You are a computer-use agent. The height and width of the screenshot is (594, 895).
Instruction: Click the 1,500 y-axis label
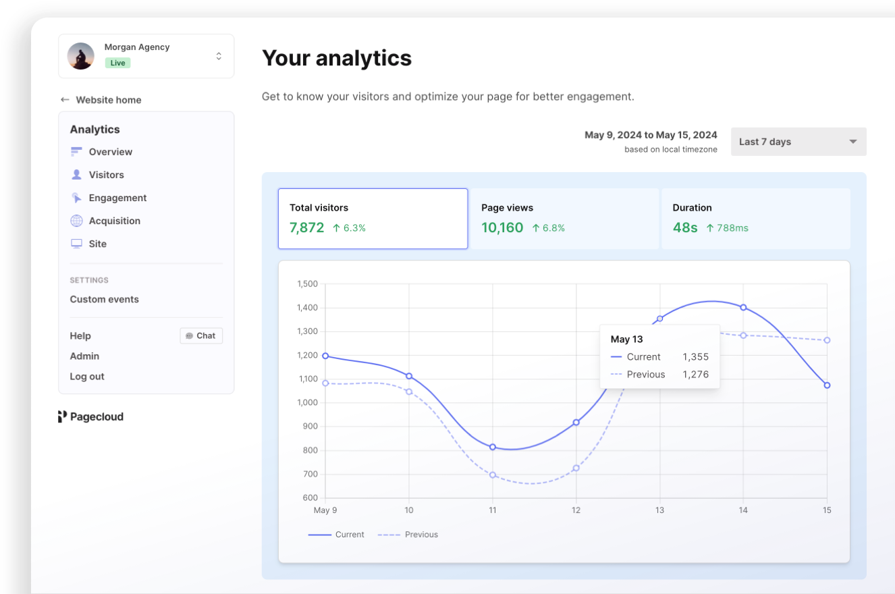[307, 284]
